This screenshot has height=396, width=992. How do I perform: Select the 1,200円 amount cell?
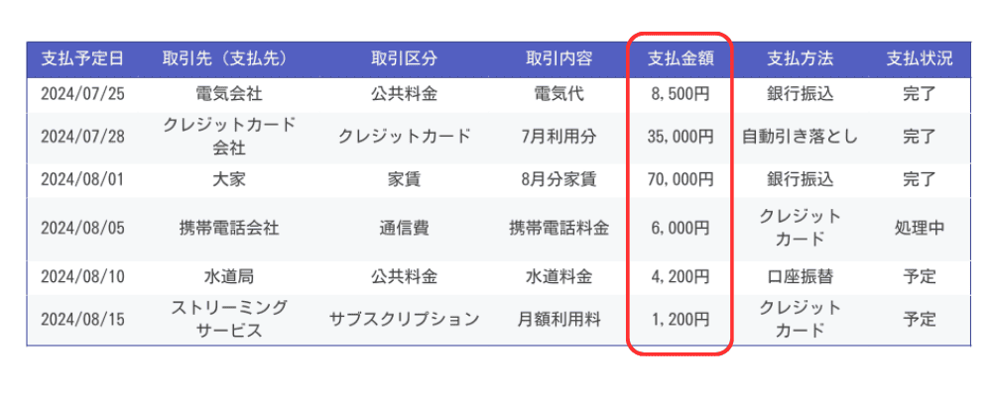(x=681, y=320)
